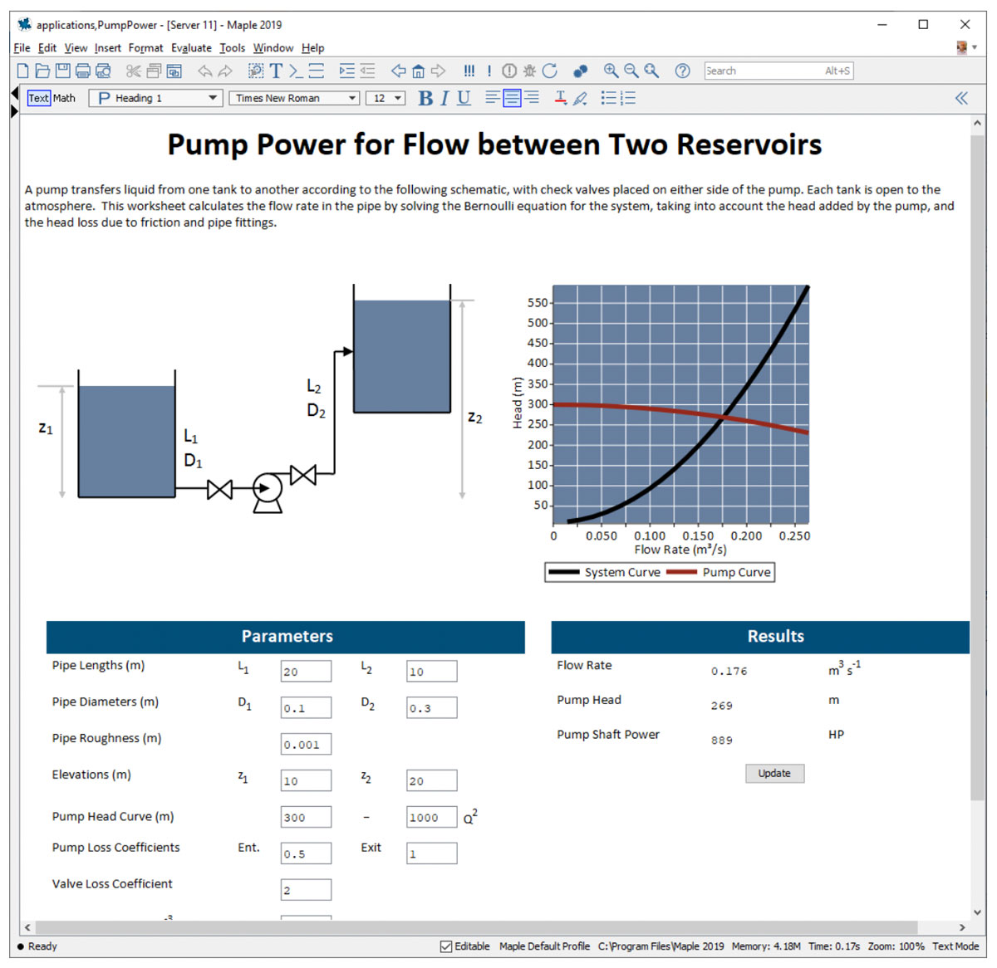Image resolution: width=997 pixels, height=968 pixels.
Task: Toggle bold text formatting
Action: point(425,98)
